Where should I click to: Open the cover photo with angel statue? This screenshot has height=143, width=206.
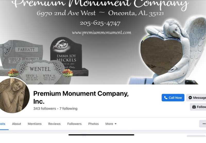point(103,42)
